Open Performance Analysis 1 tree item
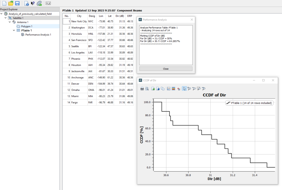282x190 pixels. coord(38,35)
